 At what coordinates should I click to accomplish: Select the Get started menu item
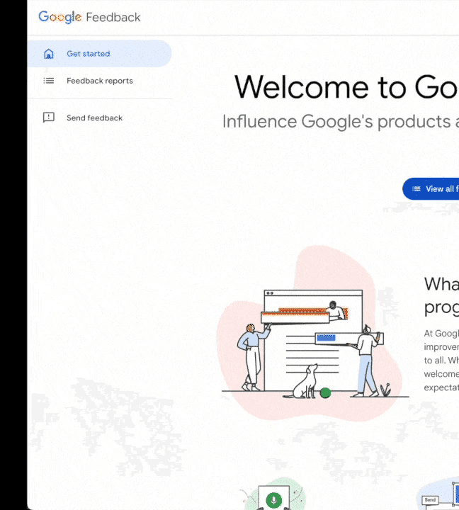pos(100,54)
